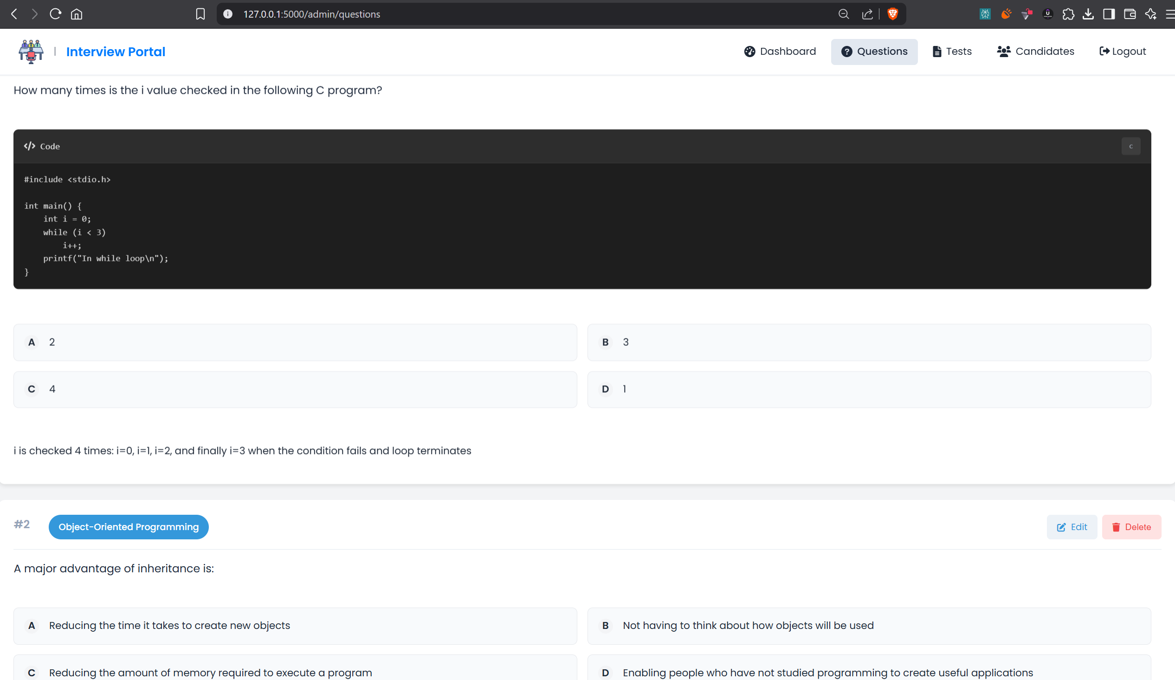Image resolution: width=1175 pixels, height=680 pixels.
Task: Click the code line '#include <stdio.h>'
Action: [x=68, y=180]
